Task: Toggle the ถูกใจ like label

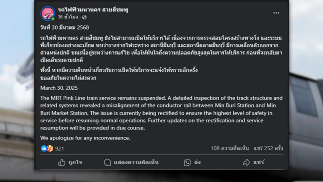Action: [76, 162]
